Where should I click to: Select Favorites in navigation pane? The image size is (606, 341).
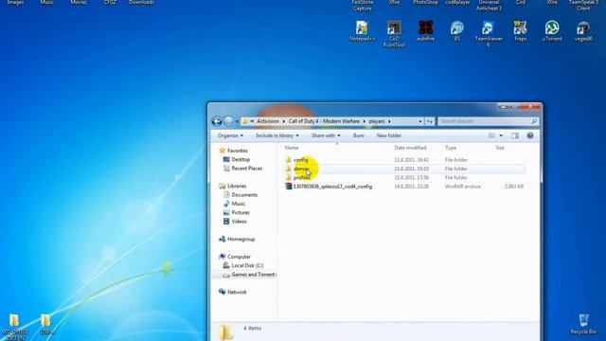pos(237,151)
